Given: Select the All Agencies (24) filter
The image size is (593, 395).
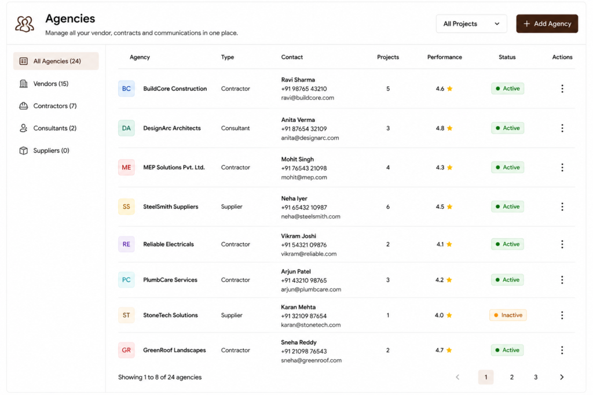Looking at the screenshot, I should pyautogui.click(x=56, y=61).
